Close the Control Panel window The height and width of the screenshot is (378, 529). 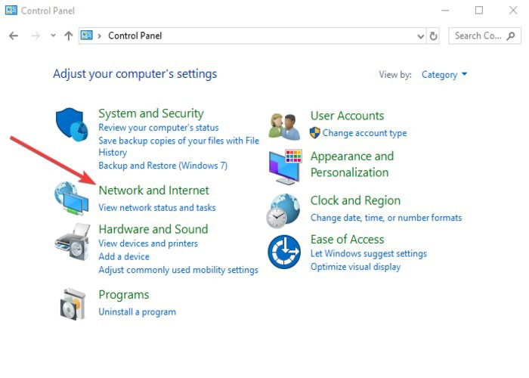(513, 11)
